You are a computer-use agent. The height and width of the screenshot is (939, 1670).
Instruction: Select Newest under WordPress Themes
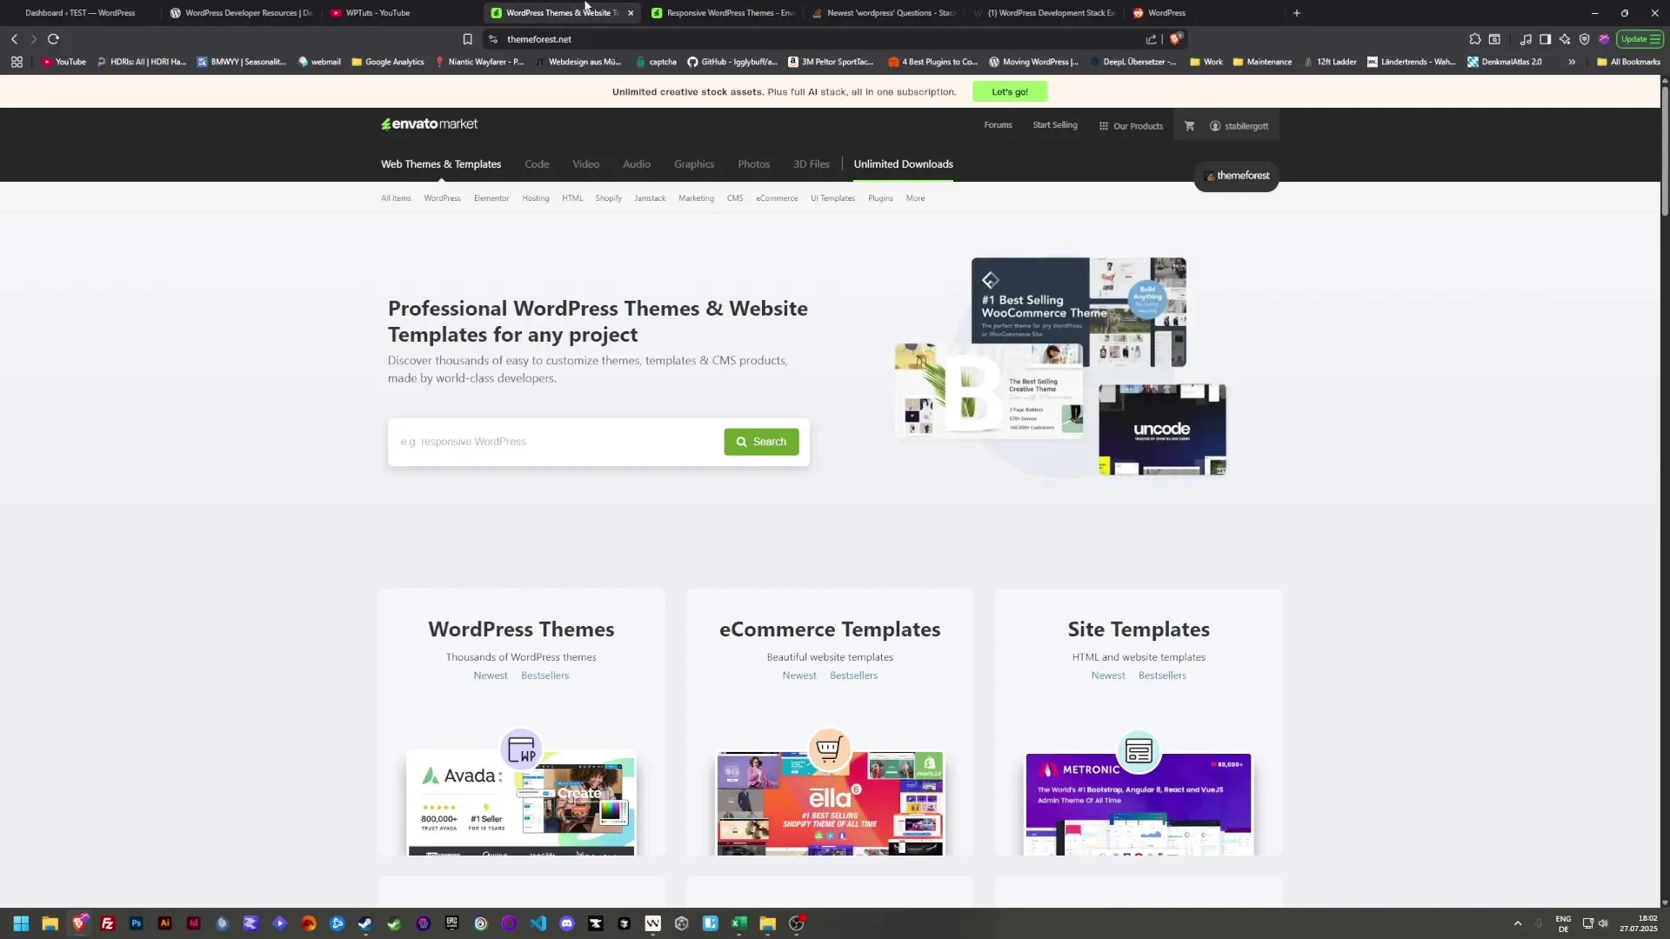490,675
